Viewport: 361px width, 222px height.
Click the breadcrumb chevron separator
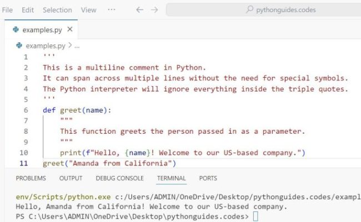click(70, 46)
